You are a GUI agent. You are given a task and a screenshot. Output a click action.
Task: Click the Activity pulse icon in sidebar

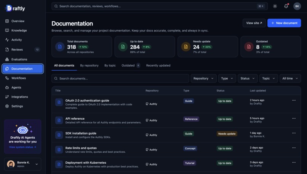pyautogui.click(x=7, y=40)
